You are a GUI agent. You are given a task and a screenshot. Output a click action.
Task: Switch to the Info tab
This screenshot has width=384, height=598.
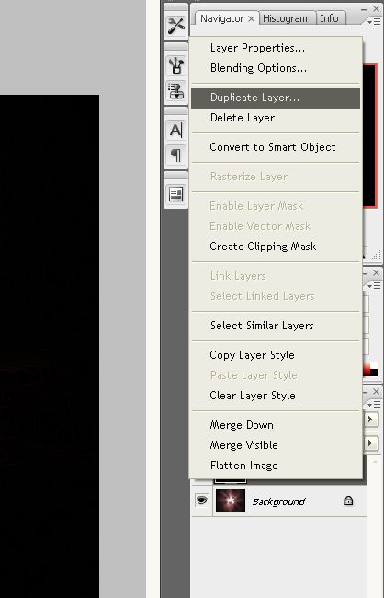[x=329, y=18]
